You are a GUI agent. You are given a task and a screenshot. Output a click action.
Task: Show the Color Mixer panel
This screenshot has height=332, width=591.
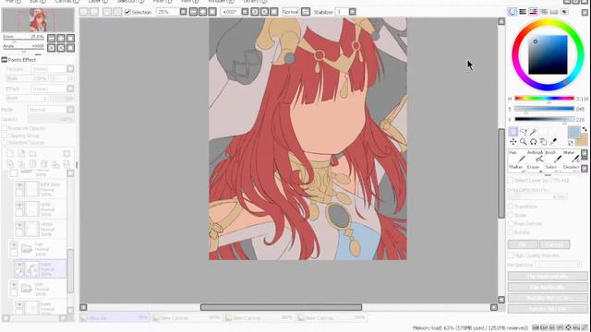click(544, 12)
